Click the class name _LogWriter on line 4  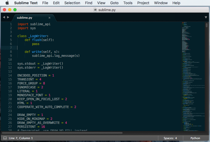click(x=38, y=36)
